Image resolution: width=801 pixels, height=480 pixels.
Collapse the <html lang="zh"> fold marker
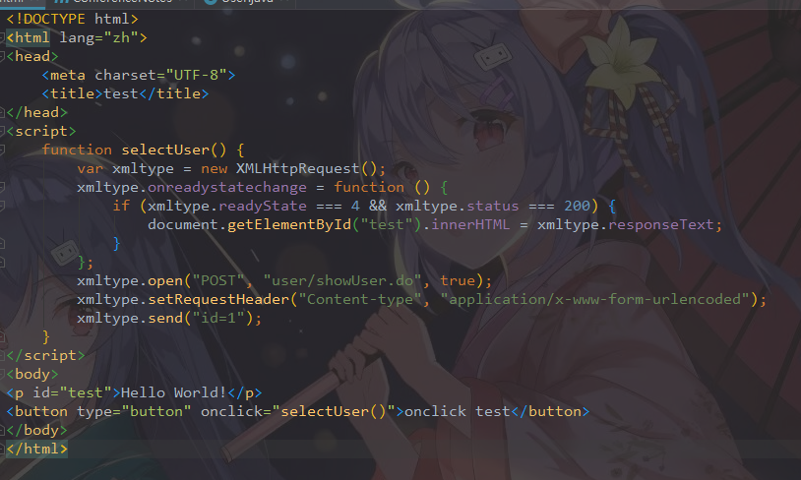(x=2, y=37)
